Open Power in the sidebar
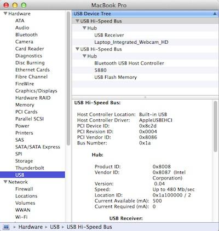The image size is (219, 231). [22, 126]
